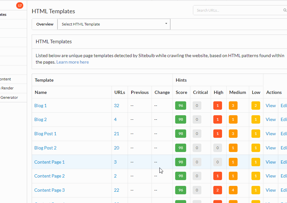
Task: Click View in the Content Page 3 row
Action: 271,190
